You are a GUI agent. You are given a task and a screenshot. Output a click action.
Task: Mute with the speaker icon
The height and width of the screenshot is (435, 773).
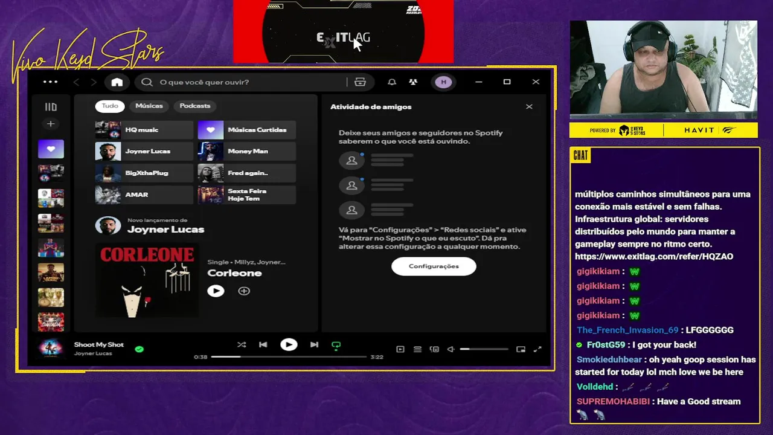click(451, 349)
